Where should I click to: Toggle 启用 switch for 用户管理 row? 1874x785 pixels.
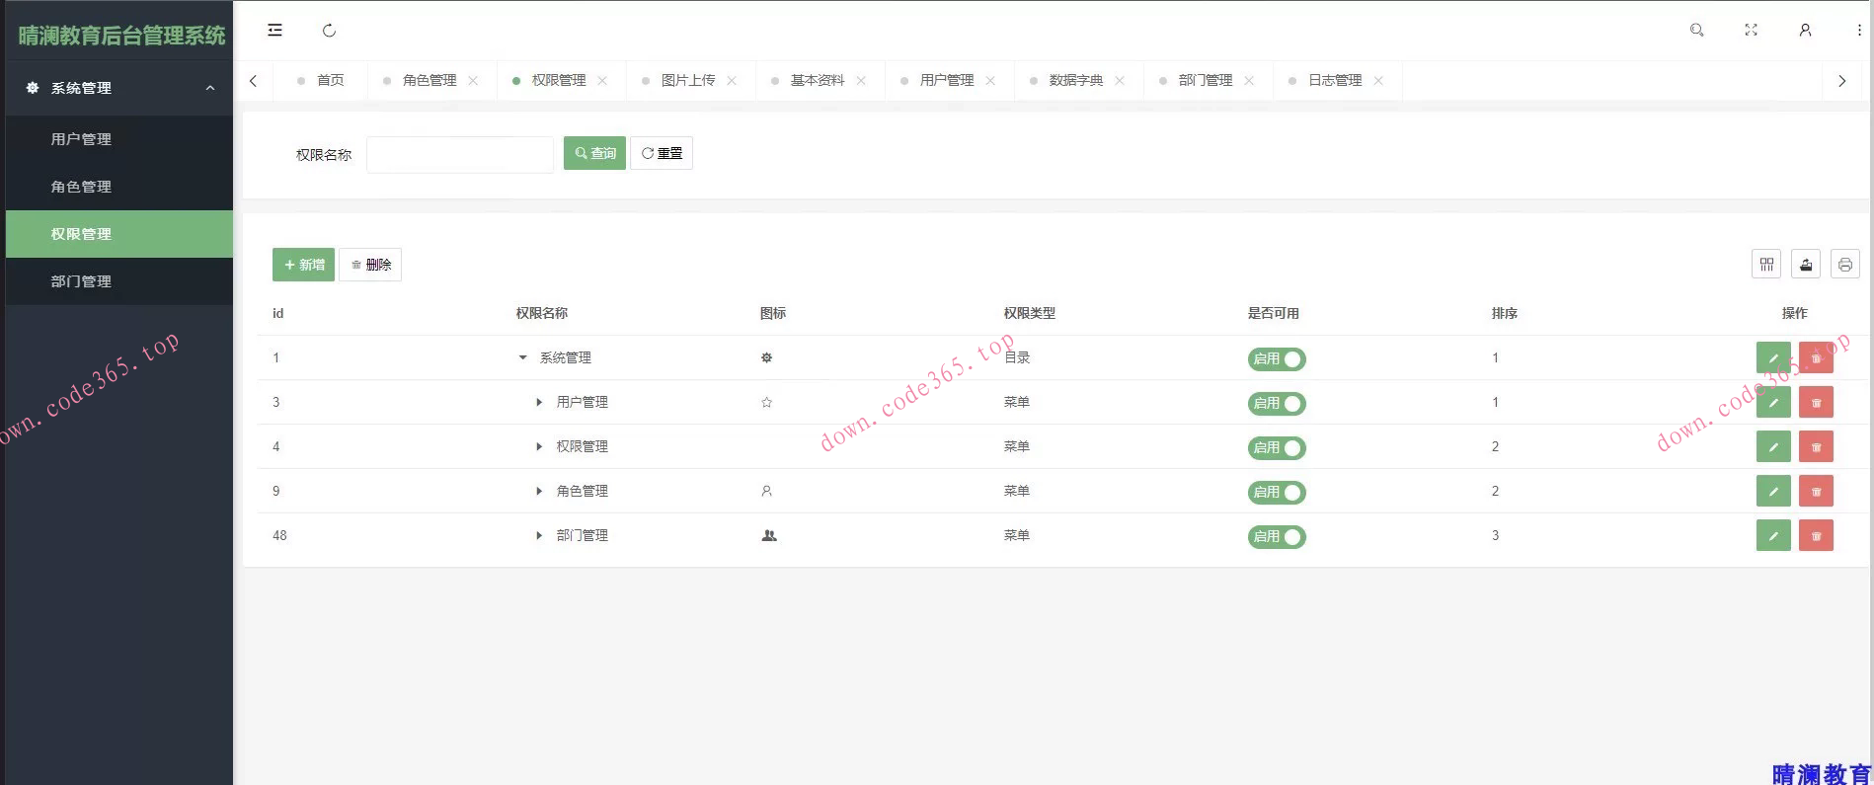click(x=1277, y=404)
